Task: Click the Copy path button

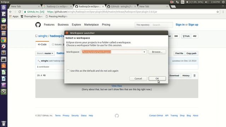Action: click(191, 53)
